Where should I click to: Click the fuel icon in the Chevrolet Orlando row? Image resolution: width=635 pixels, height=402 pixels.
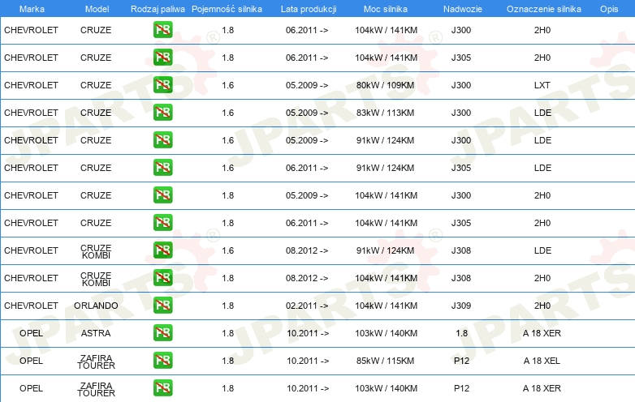click(163, 306)
